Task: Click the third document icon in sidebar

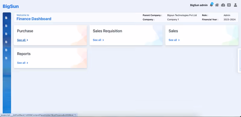Action: point(6,34)
